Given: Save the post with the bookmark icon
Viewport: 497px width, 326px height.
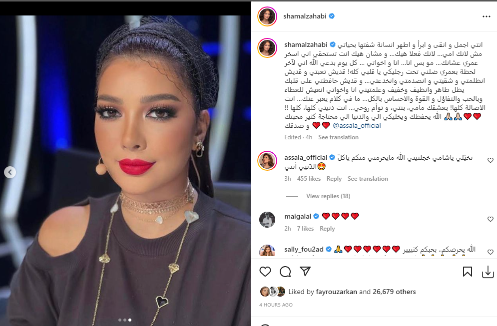Looking at the screenshot, I should point(467,272).
